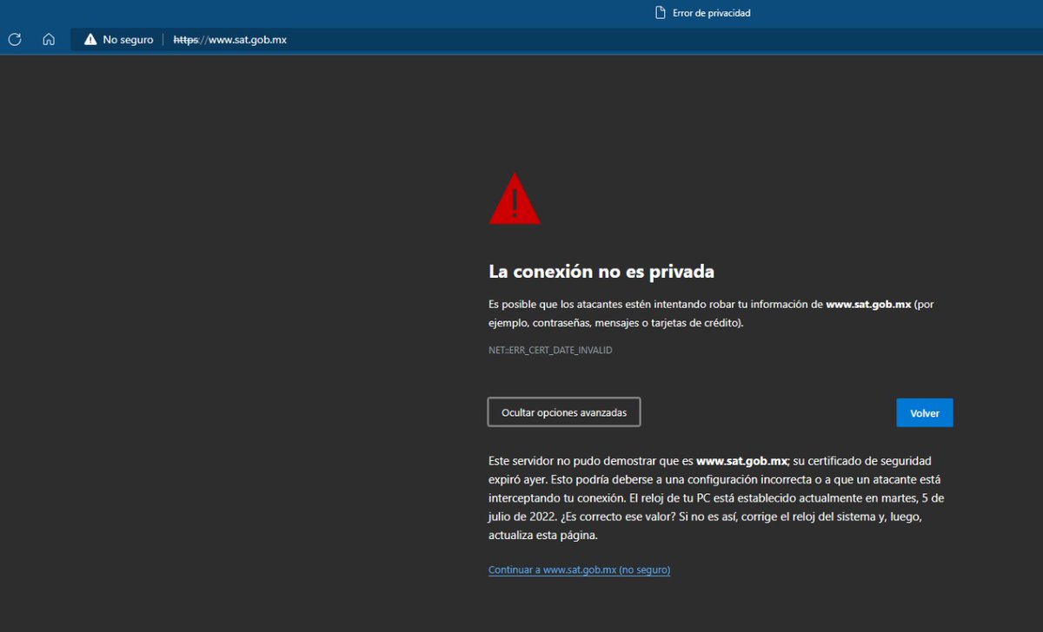This screenshot has height=632, width=1043.
Task: Click the error code NET::ERR_CERT_DATE_INVALID
Action: coord(550,350)
